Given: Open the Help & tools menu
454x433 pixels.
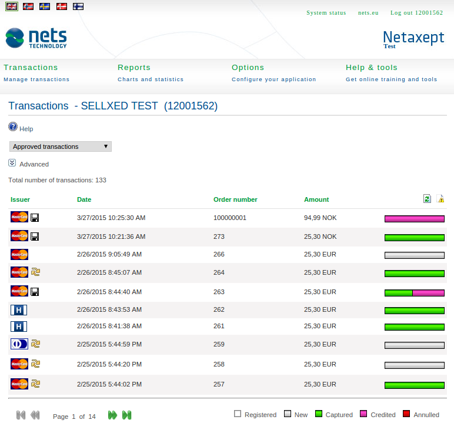Looking at the screenshot, I should pos(372,68).
